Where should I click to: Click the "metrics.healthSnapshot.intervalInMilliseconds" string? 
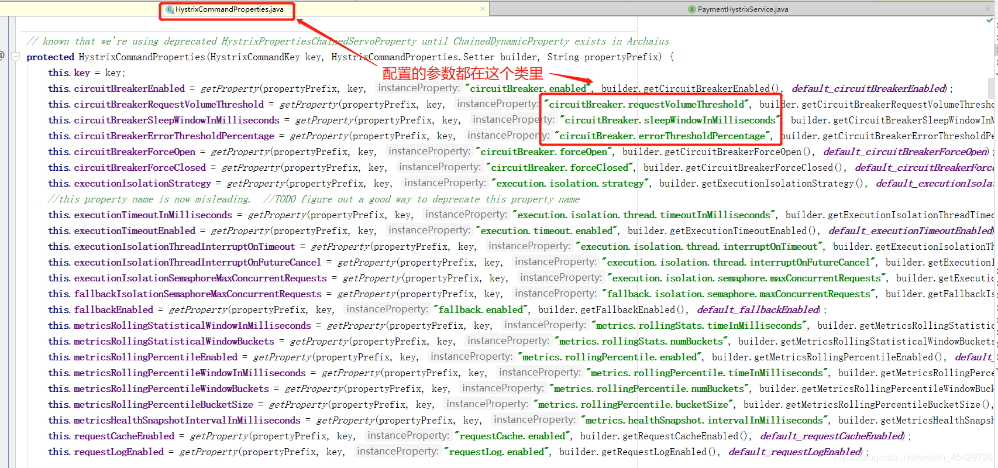tap(704, 420)
